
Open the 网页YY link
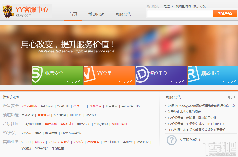click(x=39, y=142)
